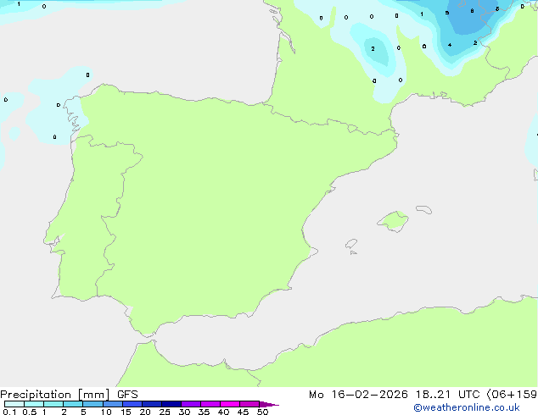The height and width of the screenshot is (415, 538).
Task: Click the '0.5' legend scale label
Action: pyautogui.click(x=30, y=412)
